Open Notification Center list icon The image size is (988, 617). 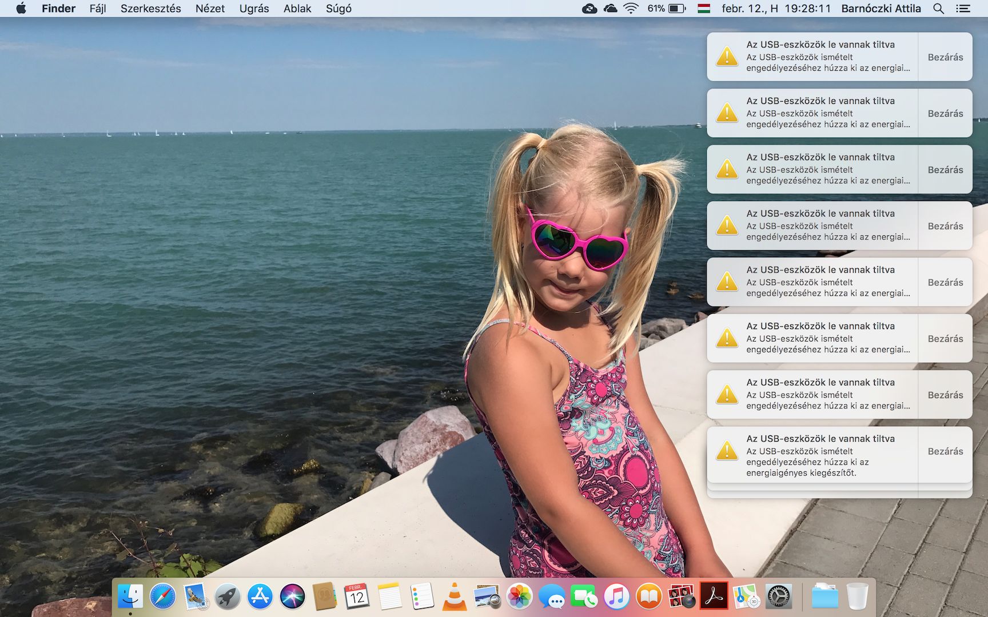[963, 9]
